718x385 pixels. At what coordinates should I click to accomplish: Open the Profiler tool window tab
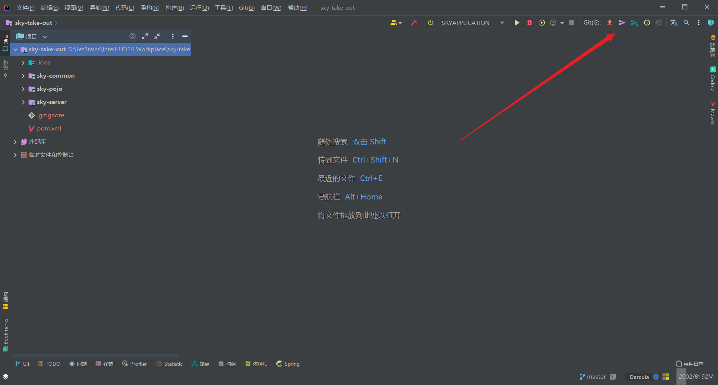point(135,364)
